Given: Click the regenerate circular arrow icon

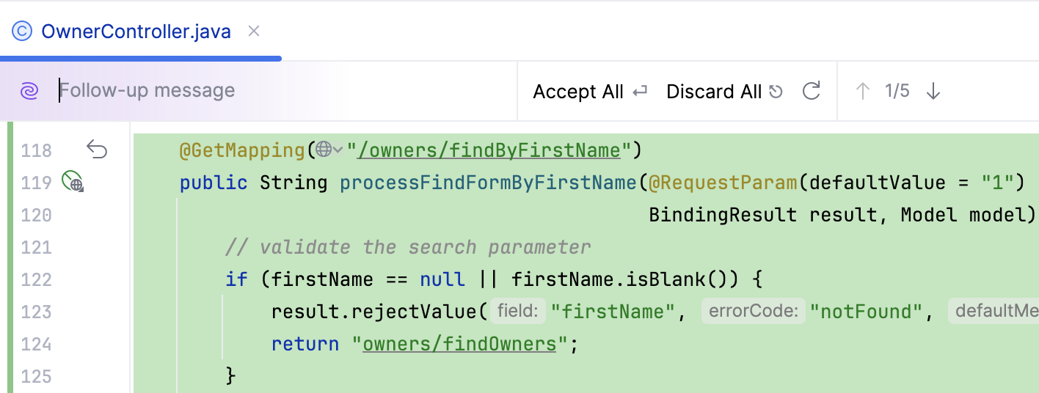Looking at the screenshot, I should tap(811, 92).
